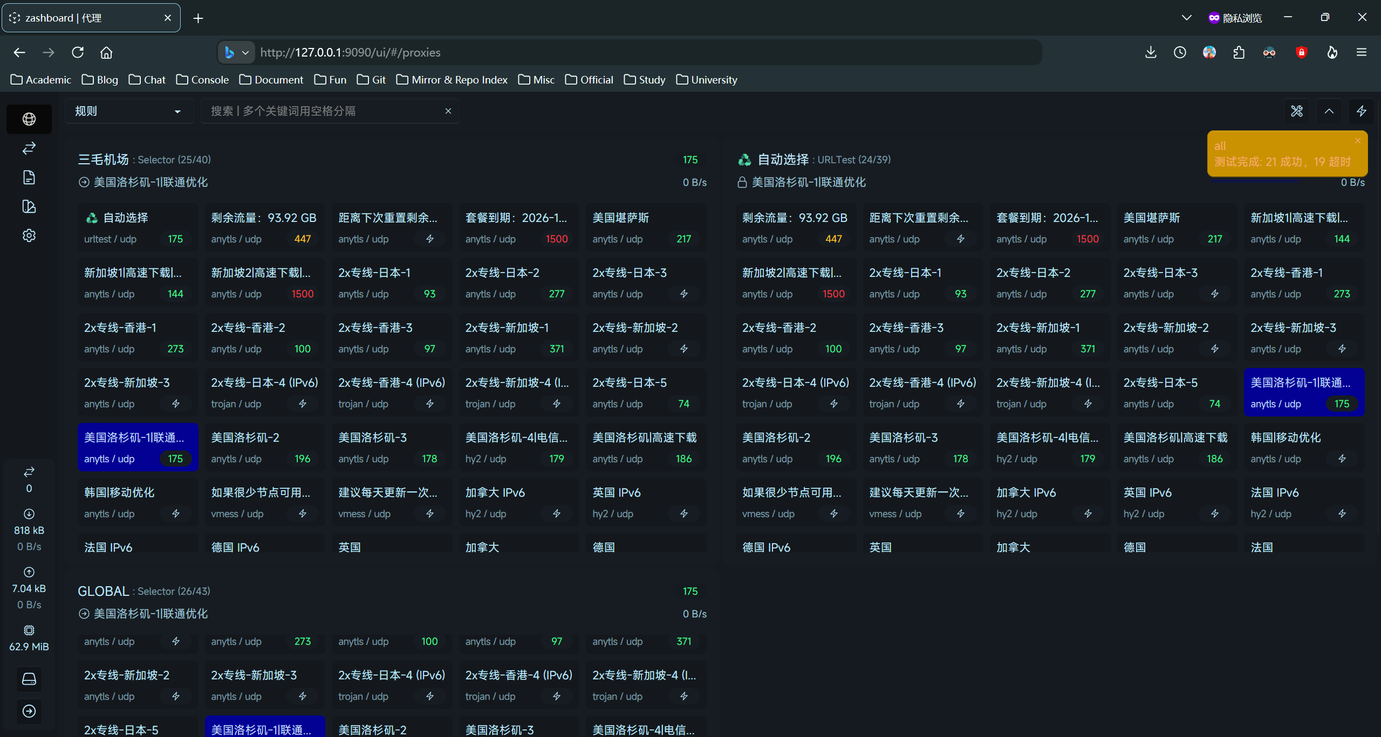The width and height of the screenshot is (1381, 737).
Task: Click the disk drive icon in sidebar
Action: click(x=29, y=679)
